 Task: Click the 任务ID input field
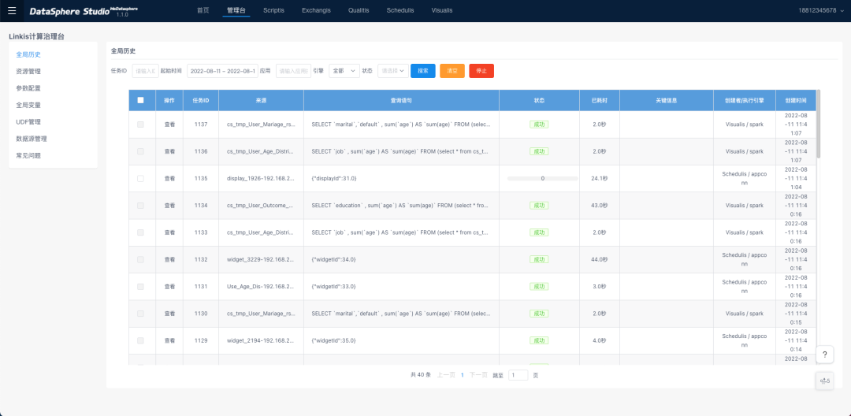click(x=145, y=71)
